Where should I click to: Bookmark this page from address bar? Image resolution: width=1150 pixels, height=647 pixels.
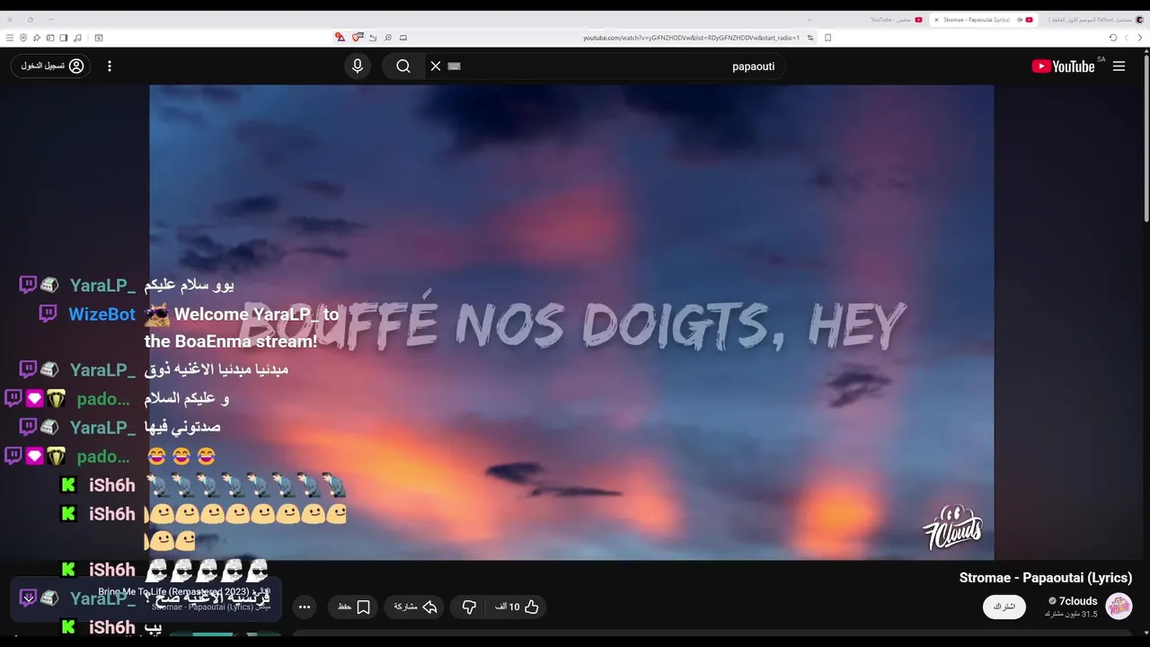click(x=827, y=38)
